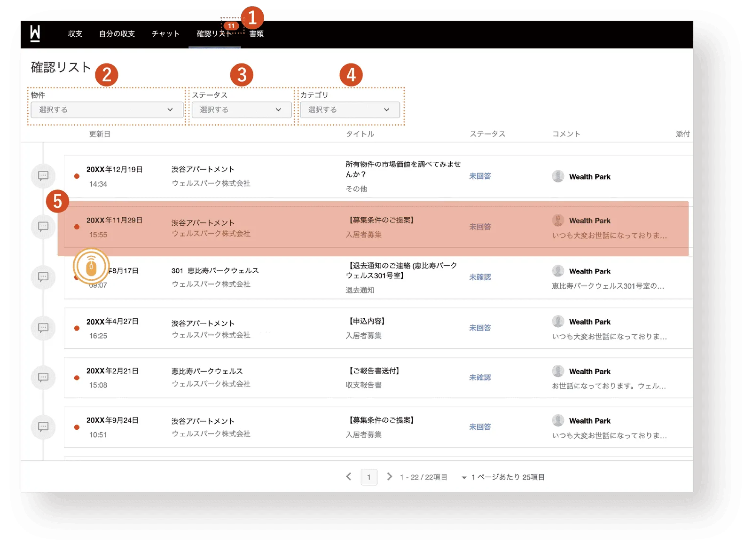Sort by 更新日 column header
Screen dimensions: 752x544
click(x=100, y=134)
